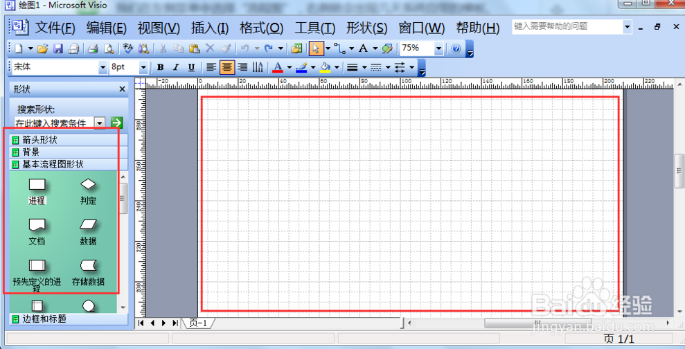Toggle Bold formatting
The image size is (685, 349).
tap(160, 67)
